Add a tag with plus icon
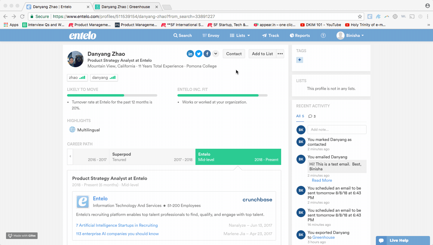433x245 pixels. [299, 60]
